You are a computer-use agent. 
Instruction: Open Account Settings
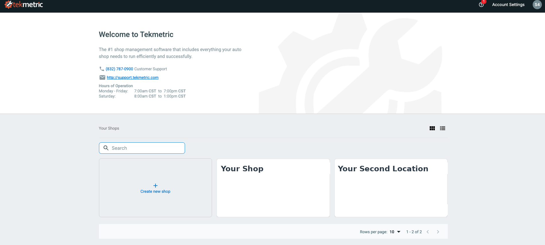click(508, 5)
